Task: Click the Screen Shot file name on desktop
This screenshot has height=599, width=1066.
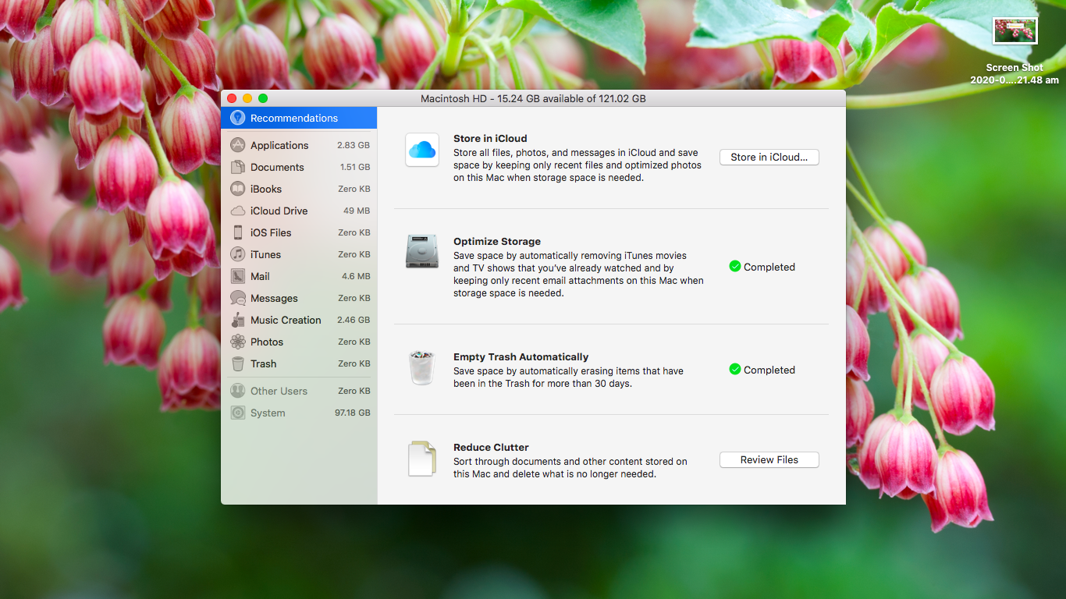Action: (x=1014, y=74)
